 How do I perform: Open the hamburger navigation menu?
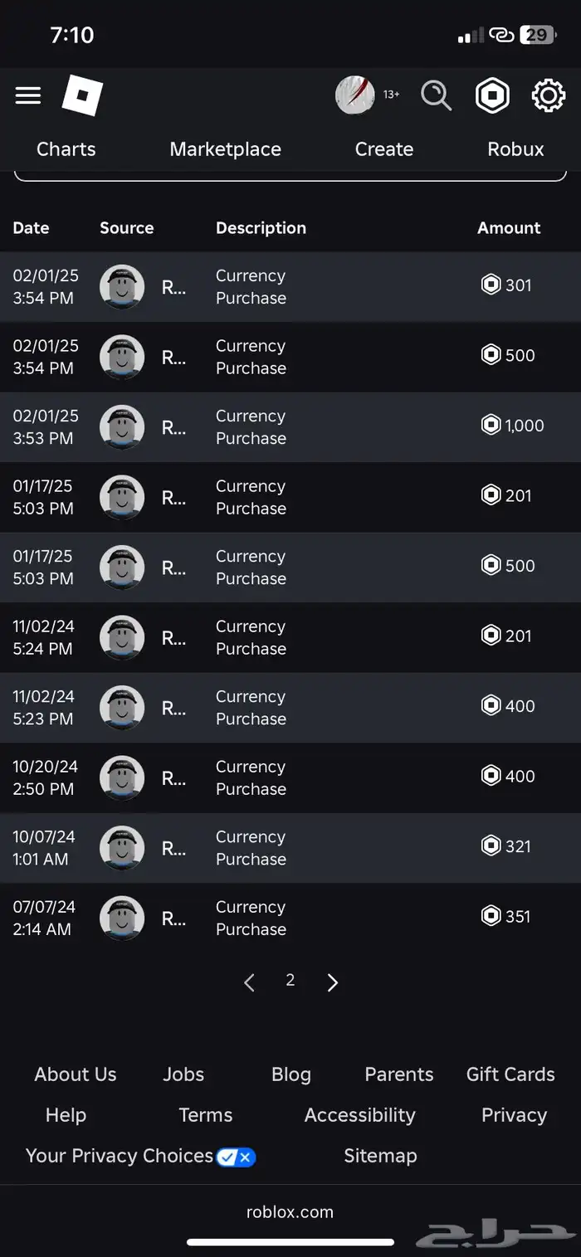tap(28, 95)
